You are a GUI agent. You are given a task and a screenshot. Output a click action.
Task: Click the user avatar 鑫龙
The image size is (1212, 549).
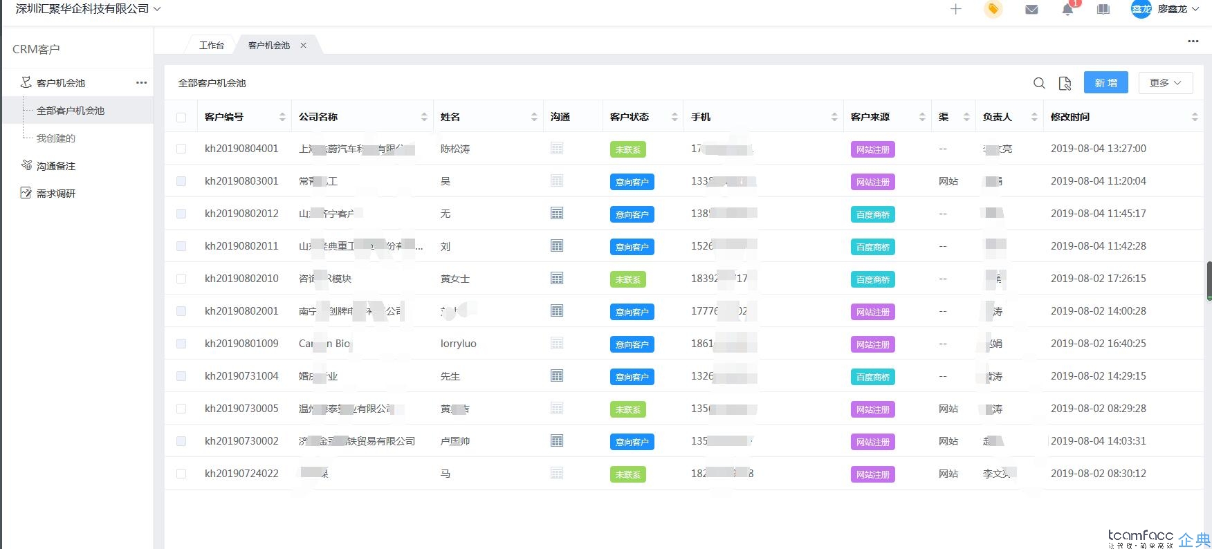[x=1141, y=9]
